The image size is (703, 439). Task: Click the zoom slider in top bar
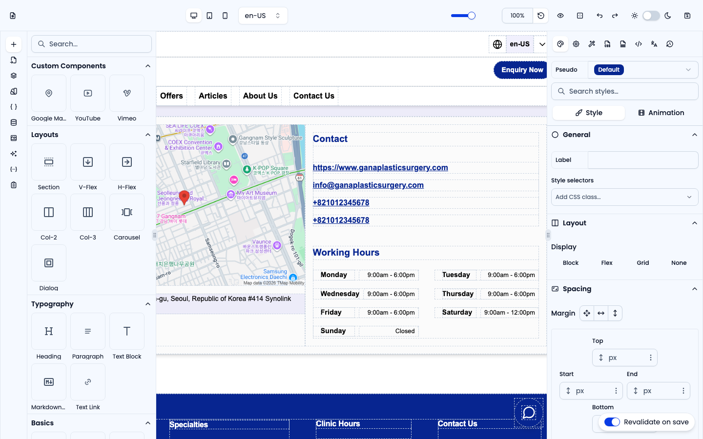click(x=463, y=16)
